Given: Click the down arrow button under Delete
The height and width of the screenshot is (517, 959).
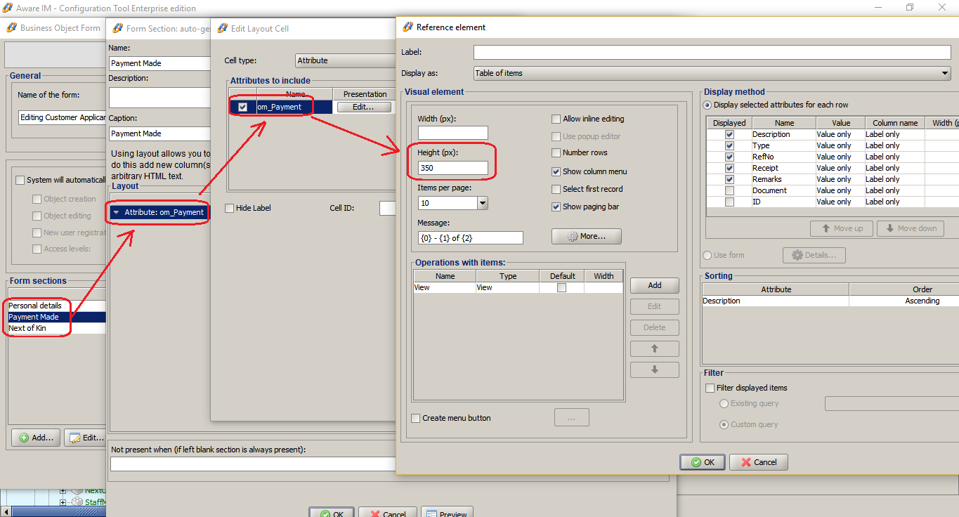Looking at the screenshot, I should click(654, 369).
